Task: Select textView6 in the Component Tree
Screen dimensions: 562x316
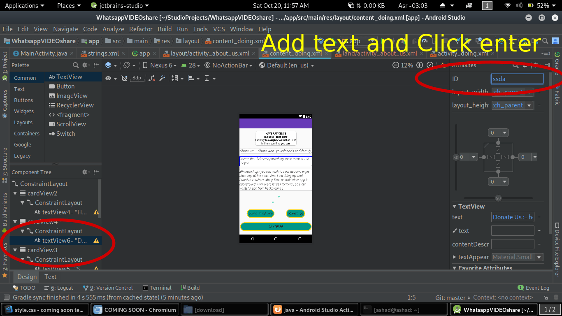Action: pos(55,241)
